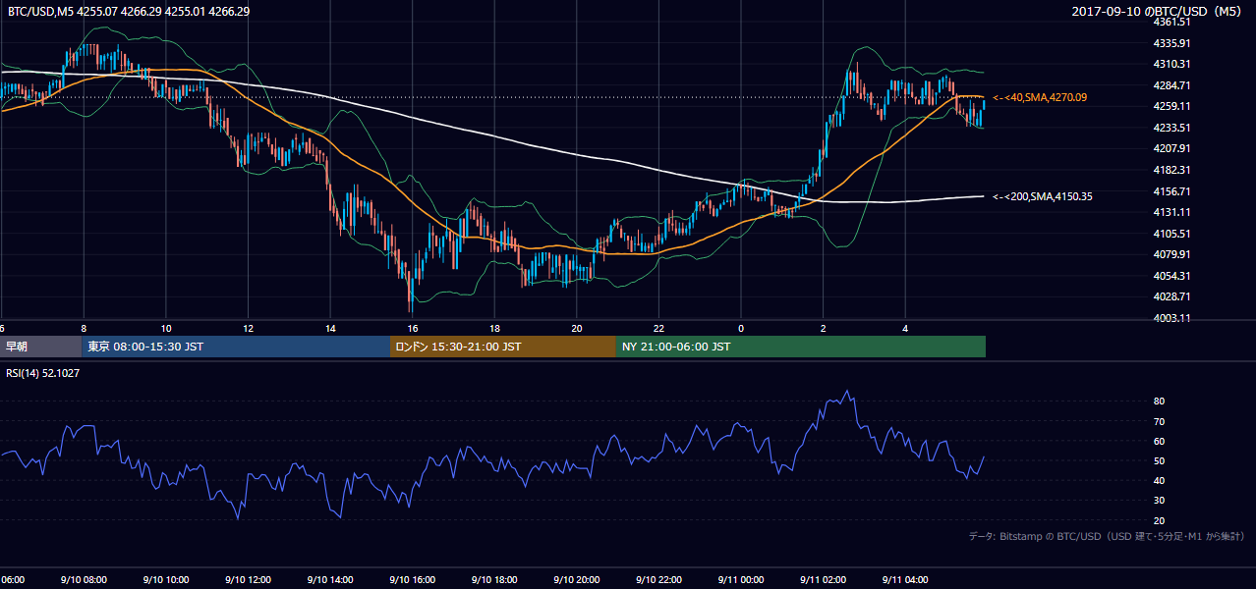Click RSI scale value 60
This screenshot has height=589, width=1256.
(1159, 441)
